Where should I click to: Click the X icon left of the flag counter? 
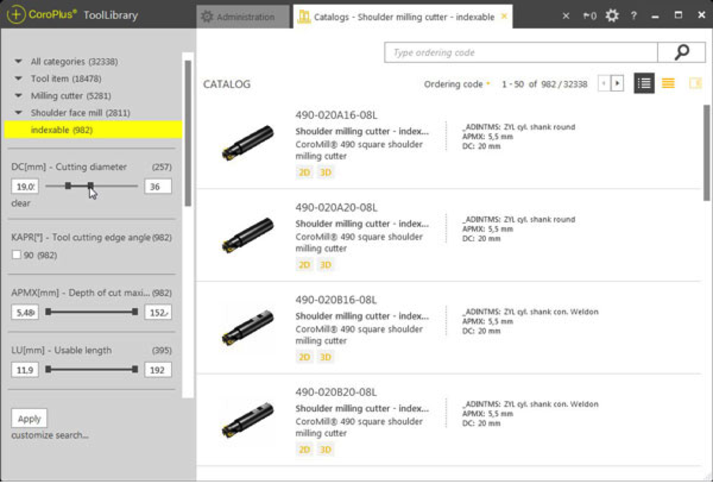click(566, 16)
